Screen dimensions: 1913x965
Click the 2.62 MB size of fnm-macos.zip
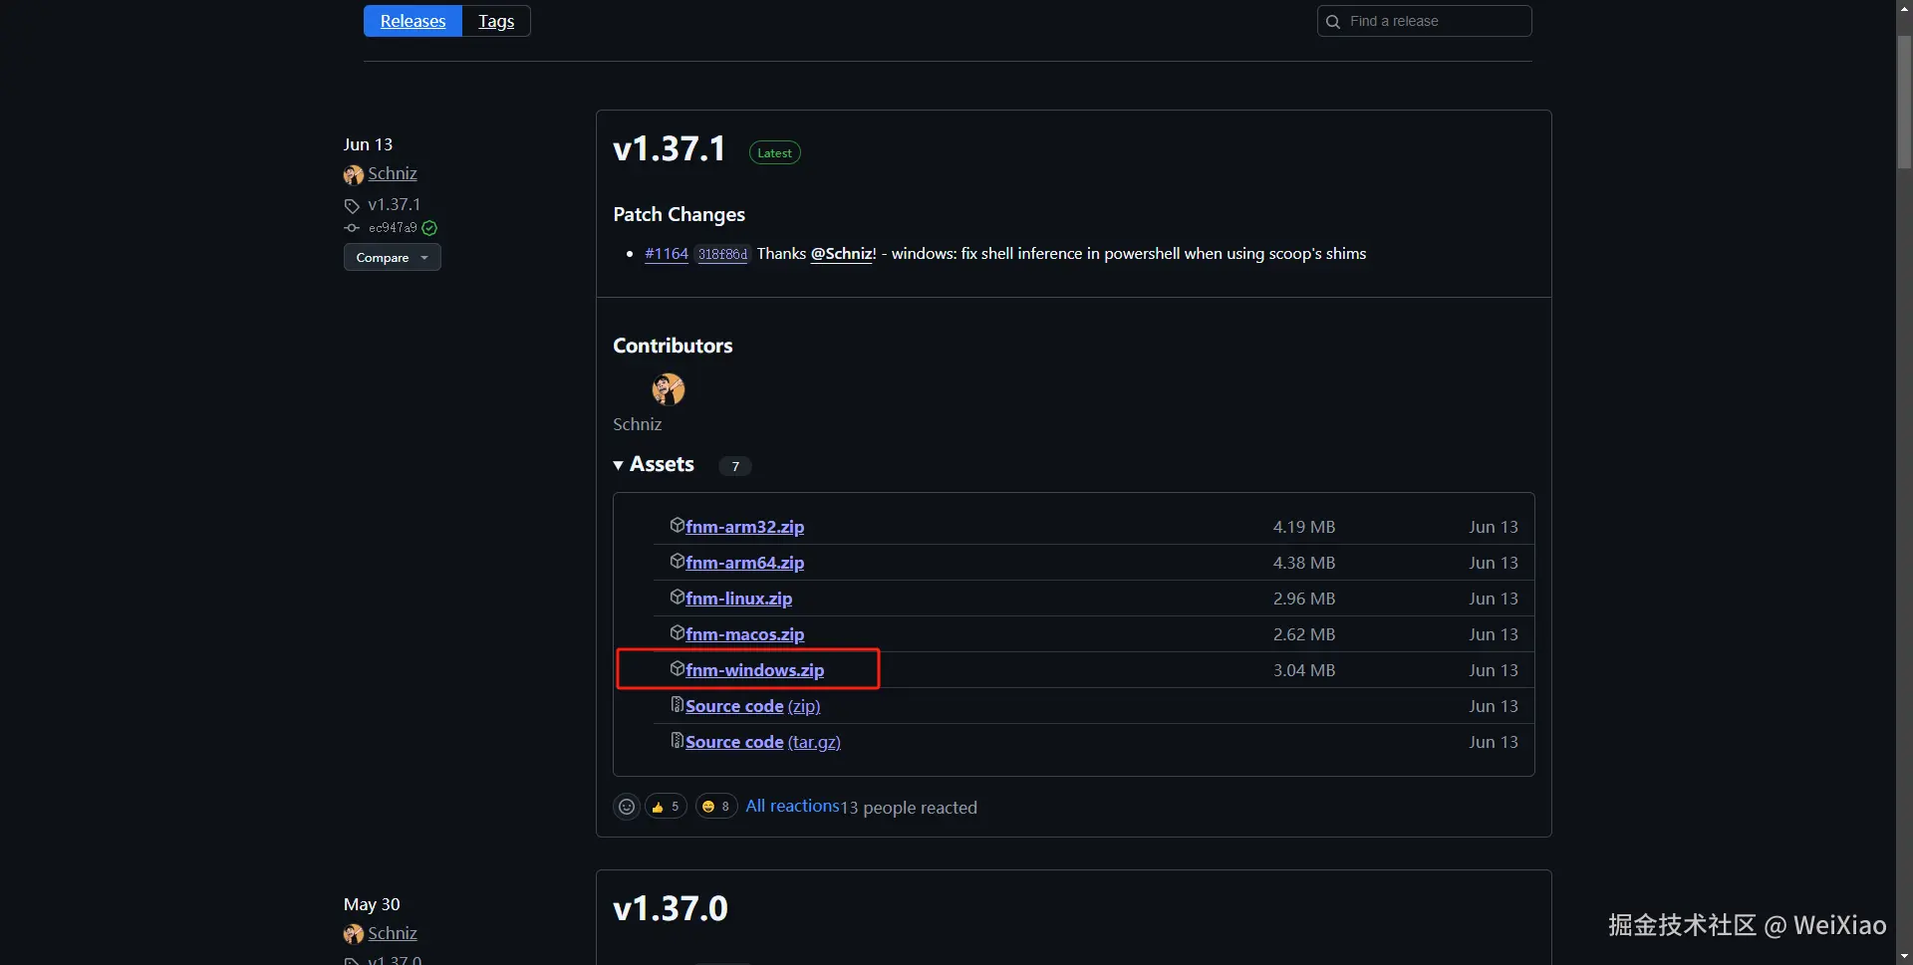1303,634
